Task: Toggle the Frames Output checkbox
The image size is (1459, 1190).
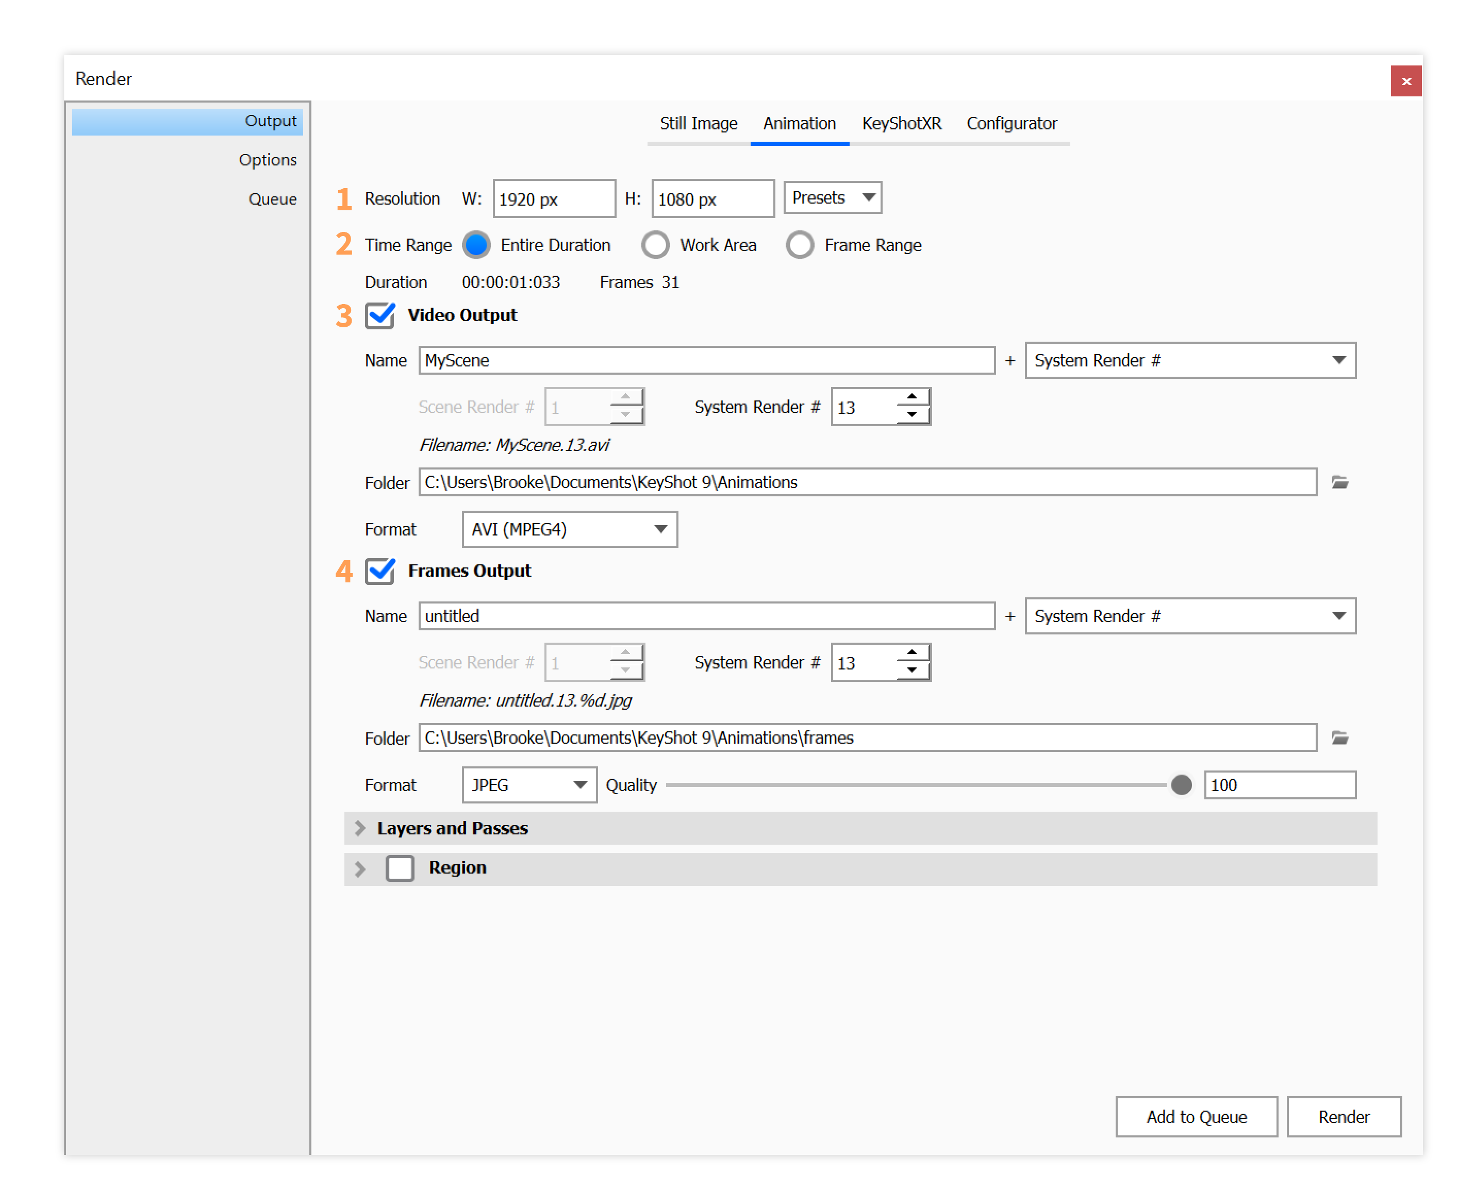Action: pos(379,572)
